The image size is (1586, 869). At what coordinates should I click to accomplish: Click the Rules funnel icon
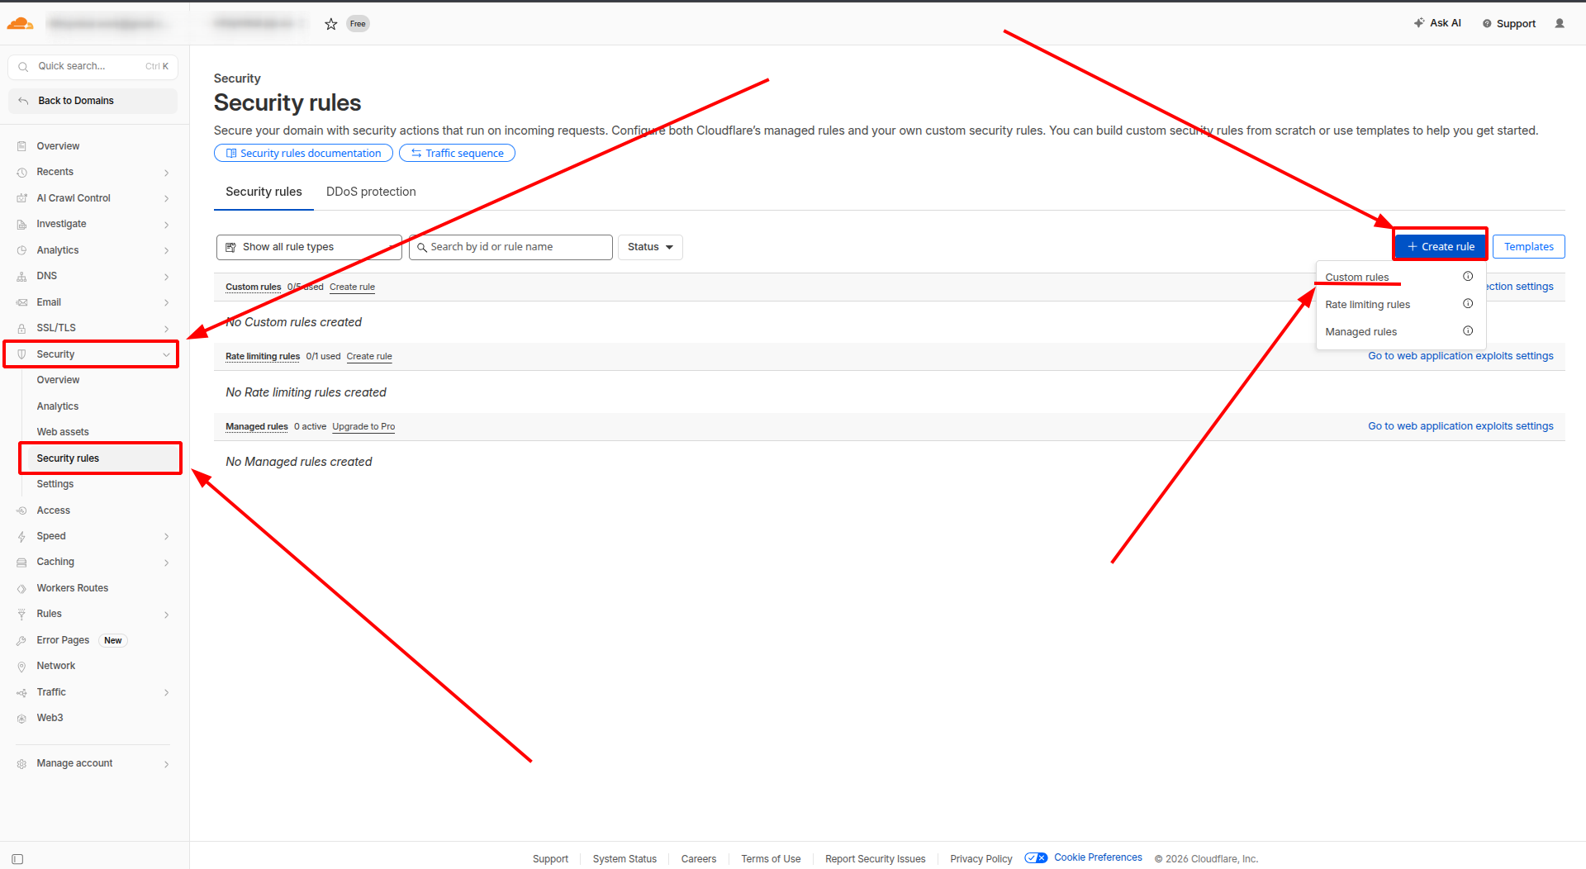tap(22, 615)
